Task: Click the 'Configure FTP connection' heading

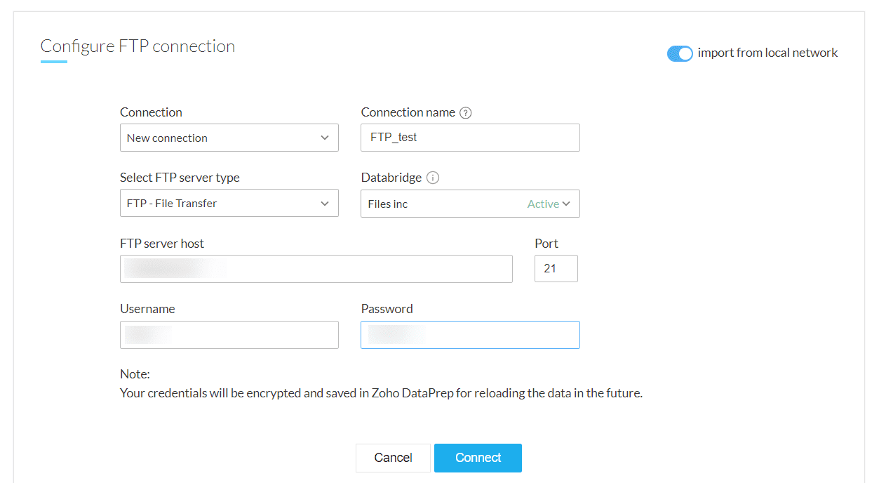Action: pyautogui.click(x=137, y=46)
